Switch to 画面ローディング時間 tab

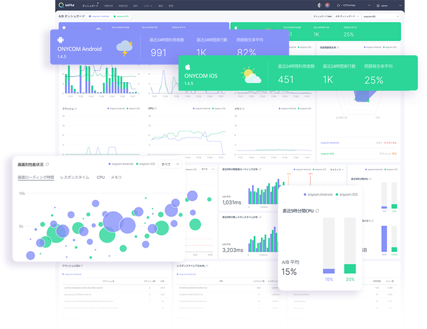pos(35,177)
